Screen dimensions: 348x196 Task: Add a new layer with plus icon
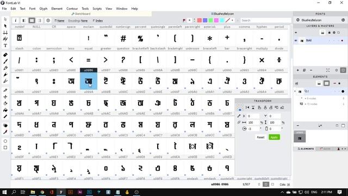point(298,70)
